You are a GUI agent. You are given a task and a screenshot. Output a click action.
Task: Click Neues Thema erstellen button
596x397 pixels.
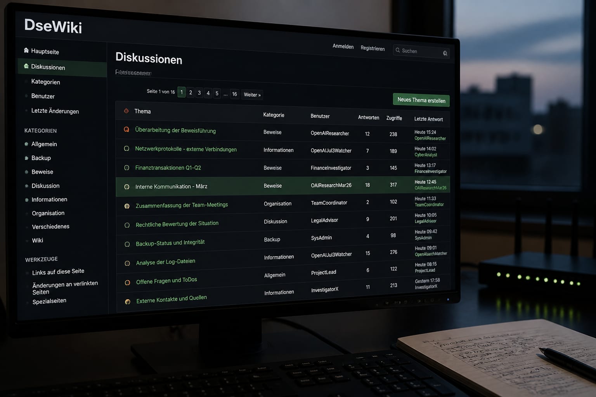[x=421, y=100]
